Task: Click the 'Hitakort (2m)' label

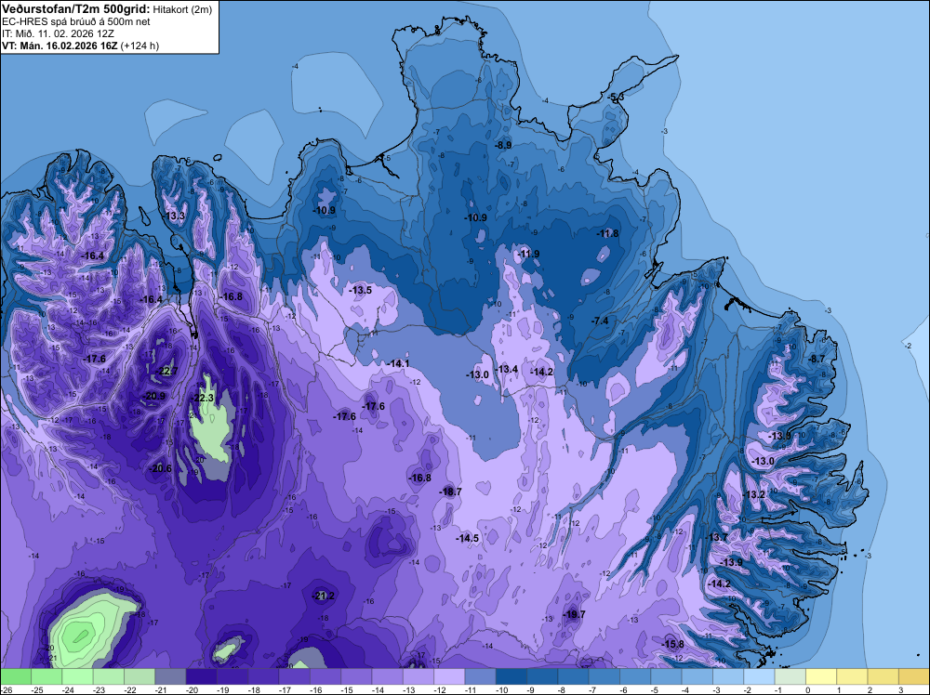Action: (182, 9)
